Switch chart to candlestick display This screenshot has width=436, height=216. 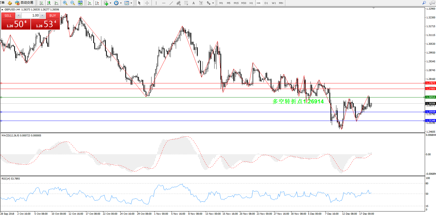pos(49,3)
